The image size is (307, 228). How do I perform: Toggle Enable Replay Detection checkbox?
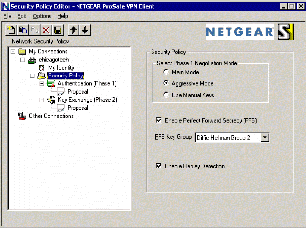(159, 166)
